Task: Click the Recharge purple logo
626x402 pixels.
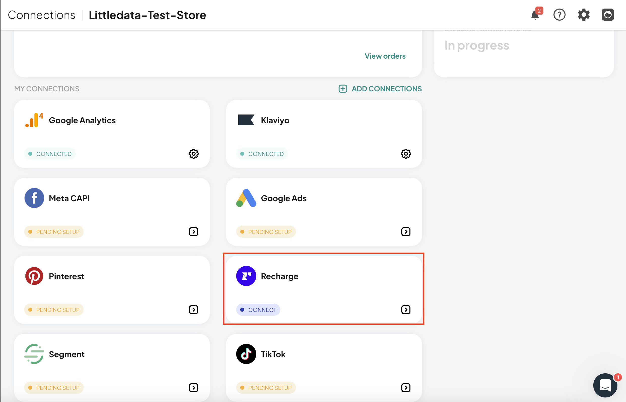Action: tap(246, 276)
